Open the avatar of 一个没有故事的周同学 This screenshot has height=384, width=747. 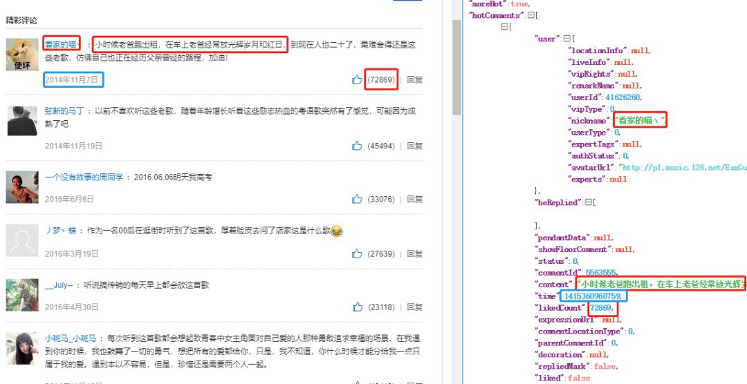point(21,186)
